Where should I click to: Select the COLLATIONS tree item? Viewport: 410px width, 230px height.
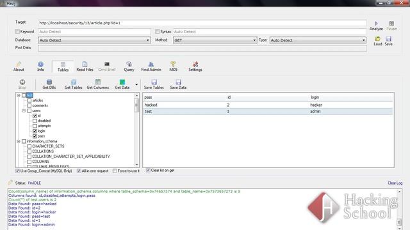[x=43, y=151]
